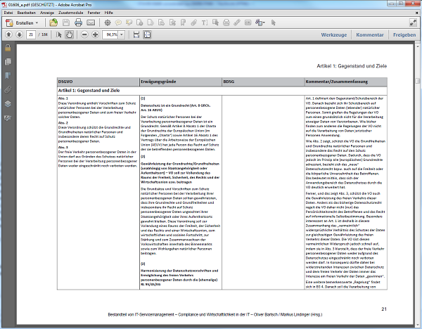The image size is (422, 329).
Task: Toggle the Bookmarks navigation panel
Action: coord(8,75)
